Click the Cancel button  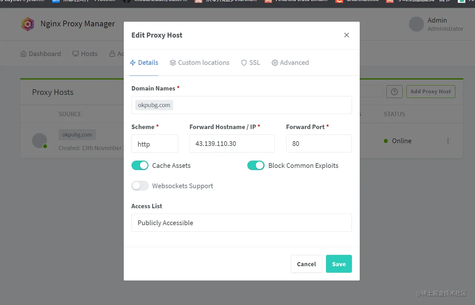(306, 264)
